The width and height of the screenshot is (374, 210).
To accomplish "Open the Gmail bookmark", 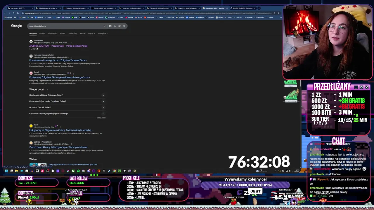I will pyautogui.click(x=22, y=17).
